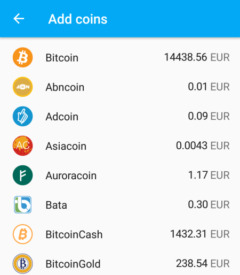The height and width of the screenshot is (275, 240).
Task: Select Bitcoin coin name
Action: (62, 58)
